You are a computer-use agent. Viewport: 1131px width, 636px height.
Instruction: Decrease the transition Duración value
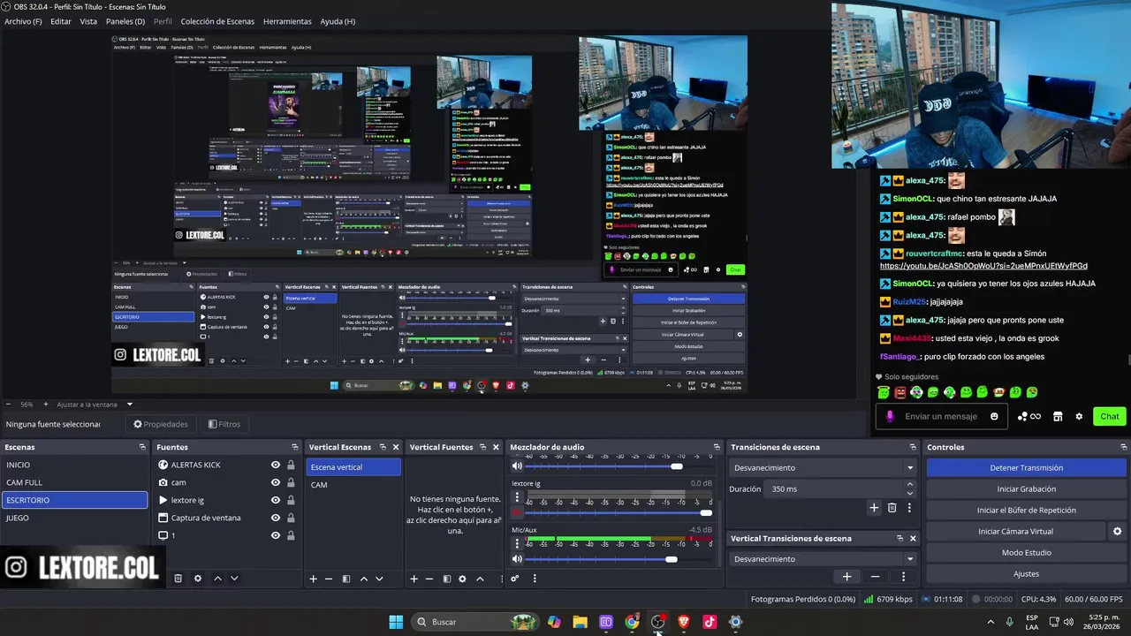pos(910,493)
